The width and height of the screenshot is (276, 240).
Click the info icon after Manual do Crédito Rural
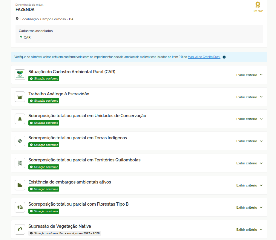(224, 57)
